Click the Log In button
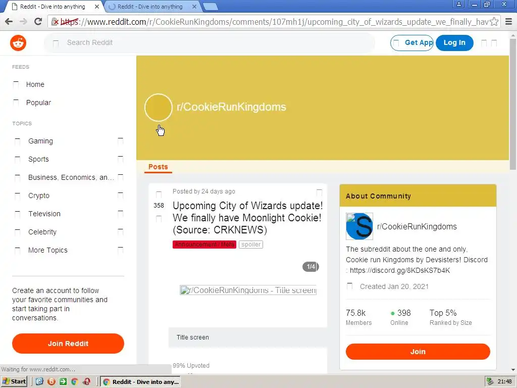517x388 pixels. pyautogui.click(x=454, y=43)
